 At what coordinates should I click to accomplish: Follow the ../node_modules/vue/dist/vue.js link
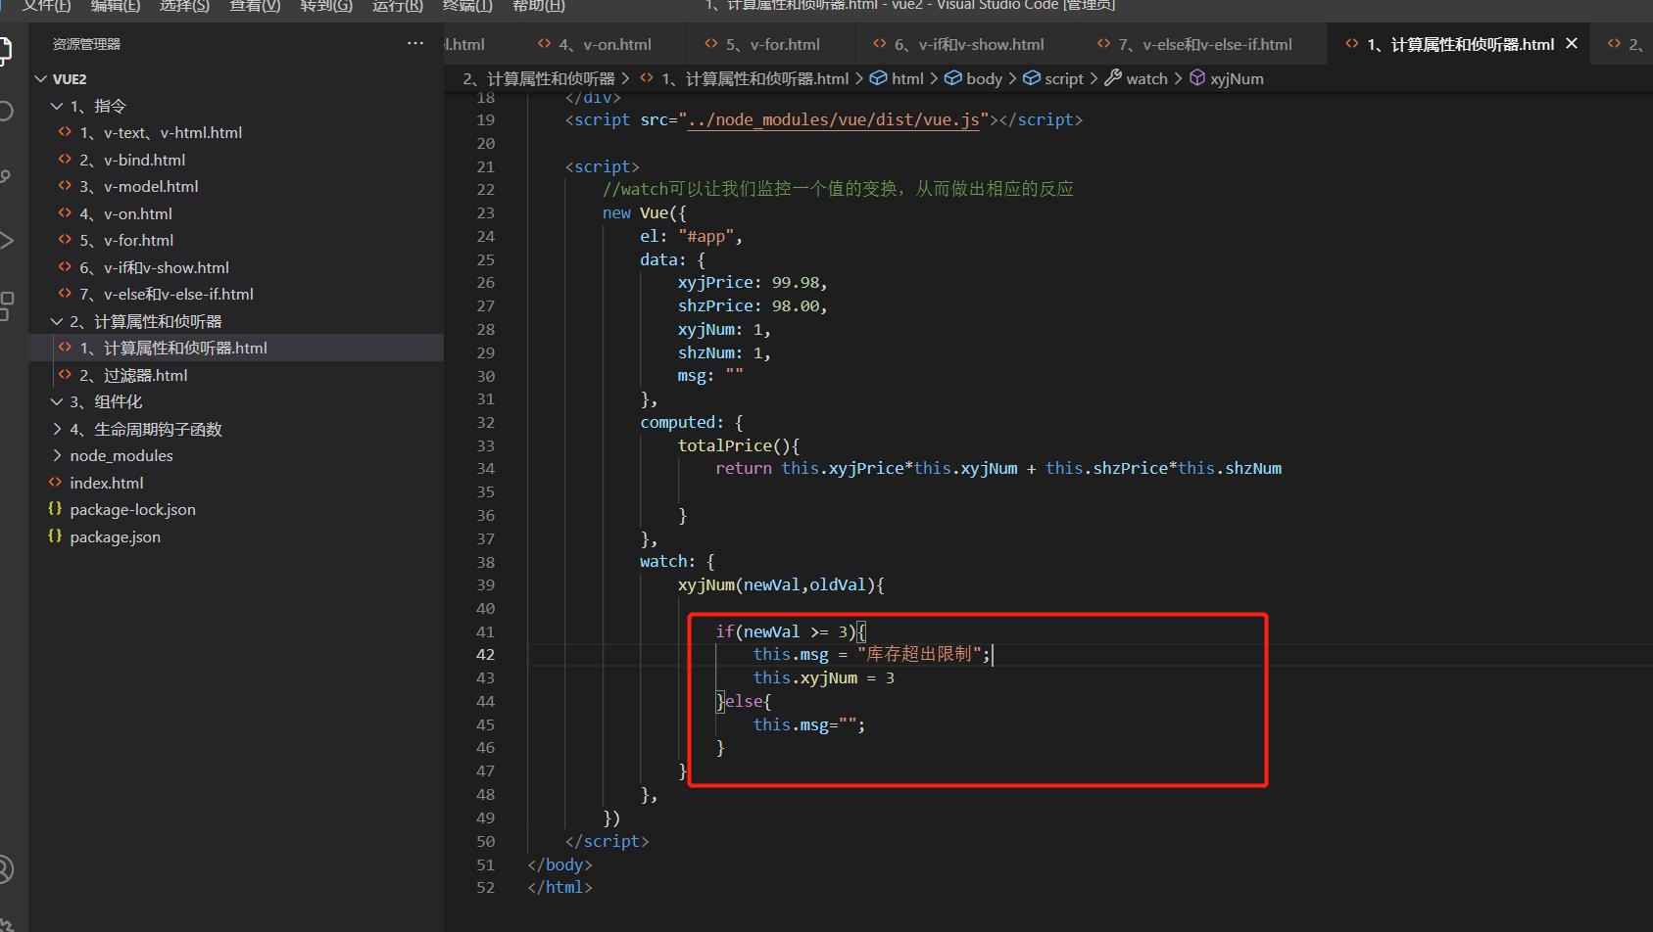coord(833,119)
